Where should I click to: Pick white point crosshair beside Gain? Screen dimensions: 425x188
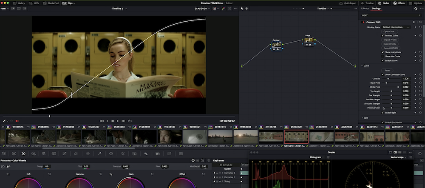point(110,174)
